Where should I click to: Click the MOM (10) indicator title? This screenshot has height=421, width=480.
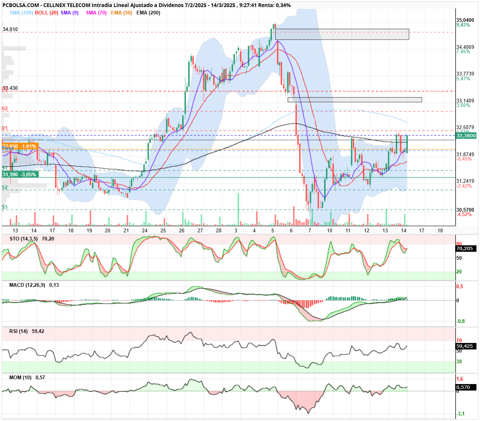pyautogui.click(x=20, y=378)
